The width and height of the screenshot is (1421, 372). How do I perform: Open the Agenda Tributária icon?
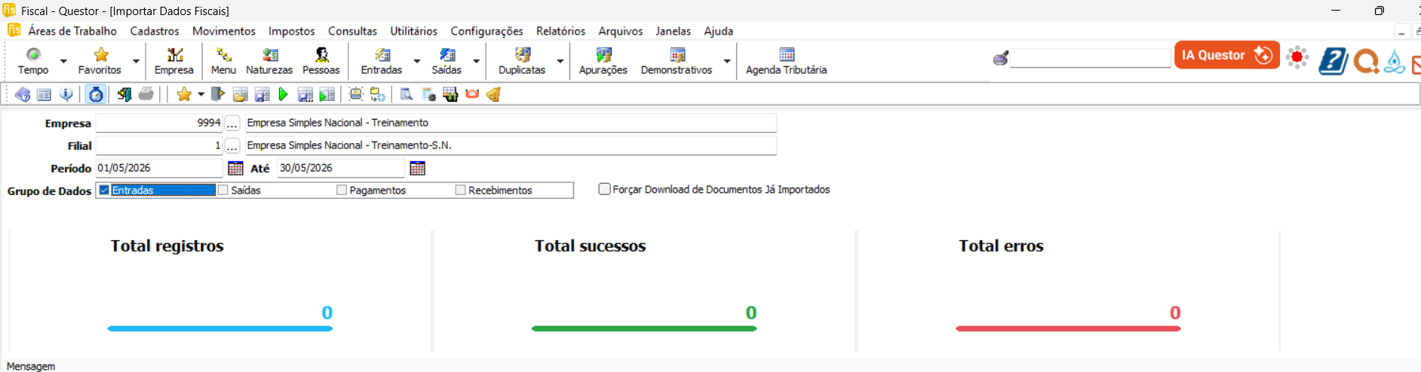pyautogui.click(x=787, y=61)
